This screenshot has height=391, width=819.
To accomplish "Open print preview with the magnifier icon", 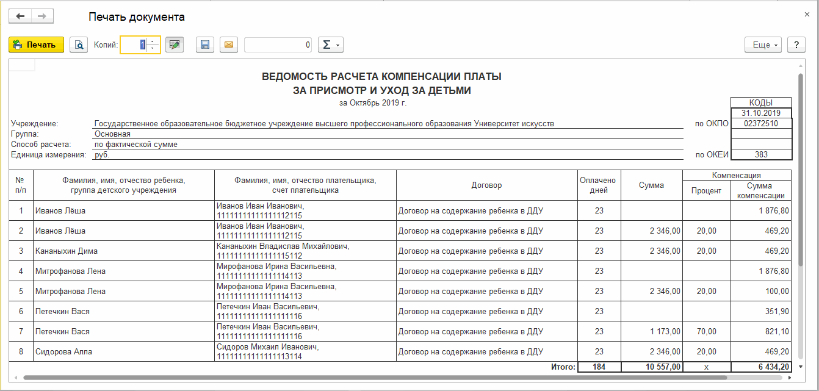I will [x=79, y=45].
